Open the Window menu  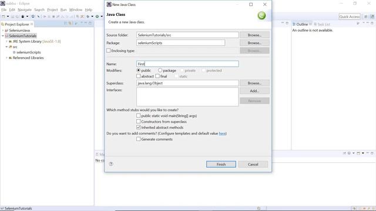[x=76, y=10]
